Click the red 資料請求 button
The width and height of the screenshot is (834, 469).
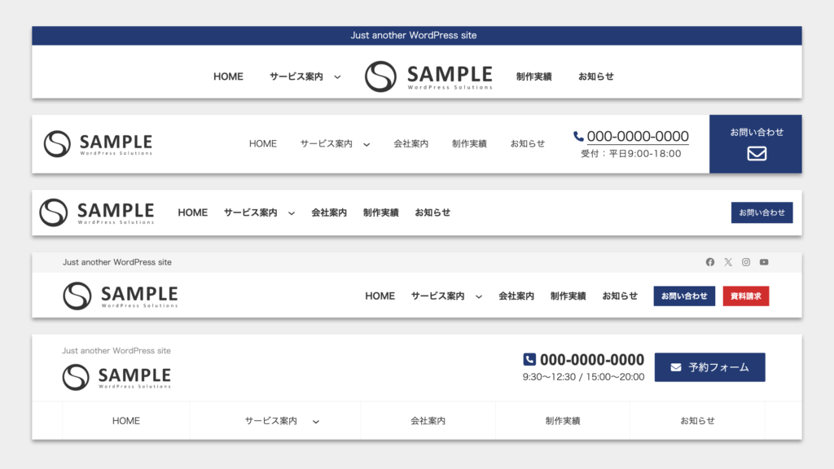click(x=745, y=296)
